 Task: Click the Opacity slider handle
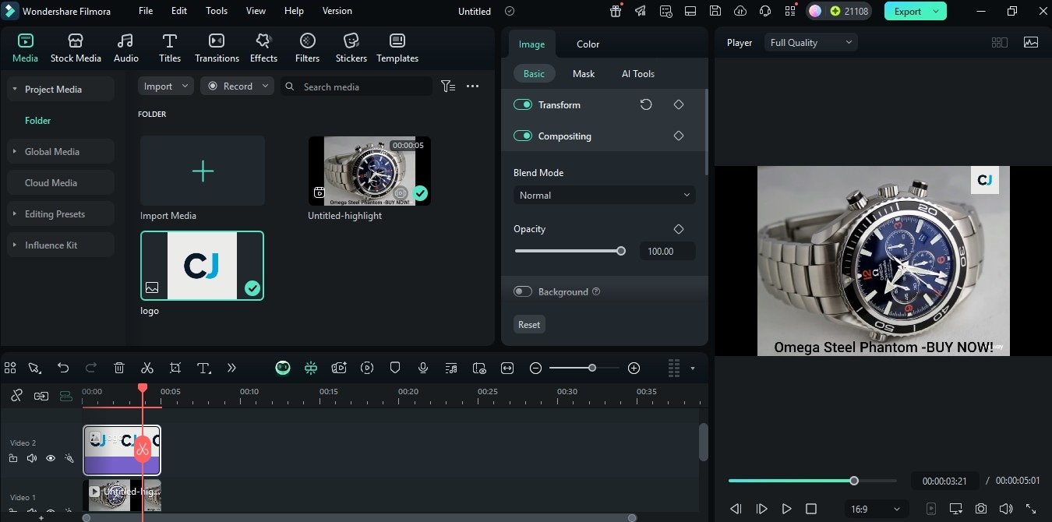tap(621, 251)
